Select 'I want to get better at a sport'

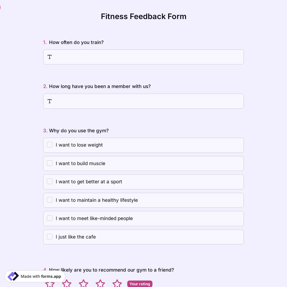click(x=49, y=181)
